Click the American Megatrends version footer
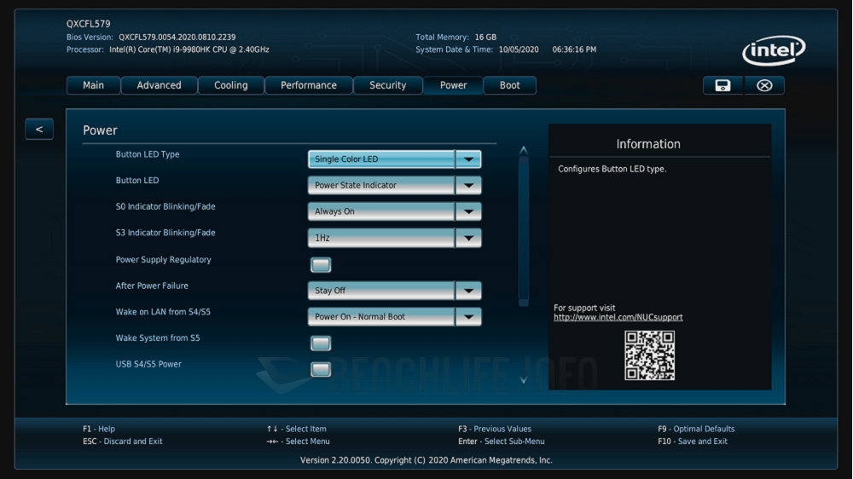 click(426, 460)
